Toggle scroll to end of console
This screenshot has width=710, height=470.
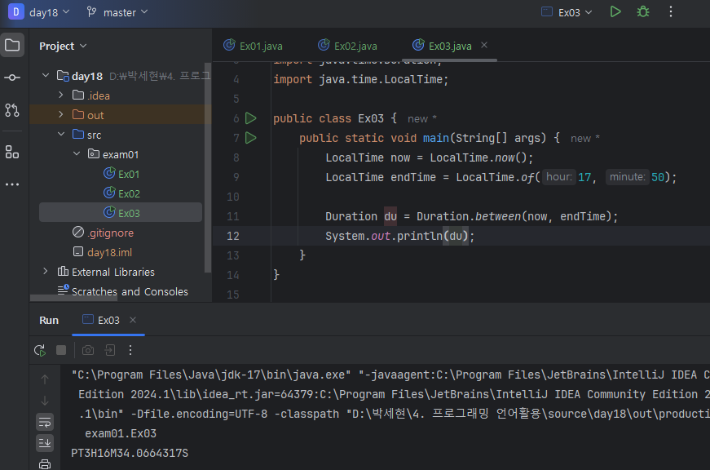45,443
